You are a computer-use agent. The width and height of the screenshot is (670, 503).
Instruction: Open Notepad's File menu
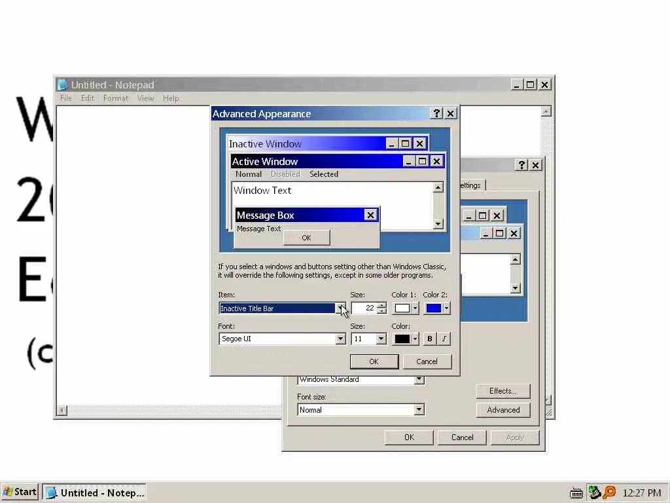[66, 98]
